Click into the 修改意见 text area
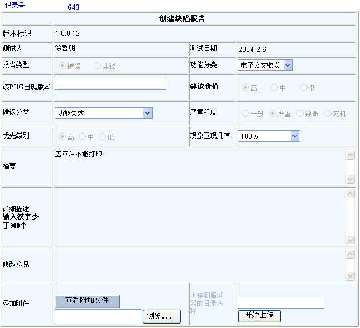 pos(200,265)
